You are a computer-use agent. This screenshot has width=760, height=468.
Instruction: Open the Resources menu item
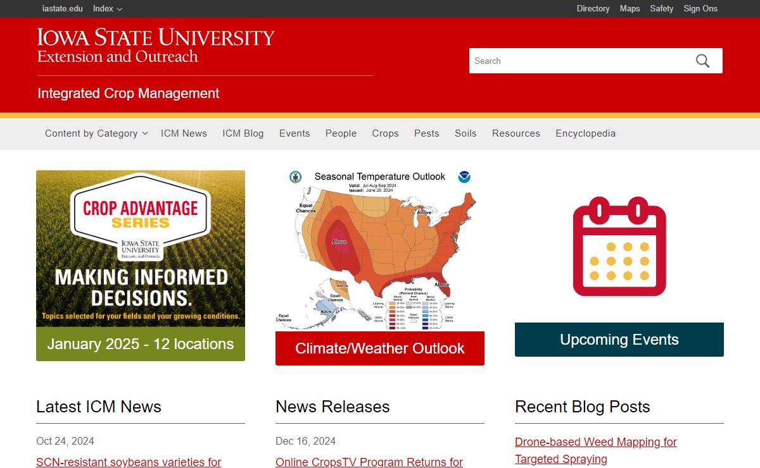pyautogui.click(x=516, y=133)
